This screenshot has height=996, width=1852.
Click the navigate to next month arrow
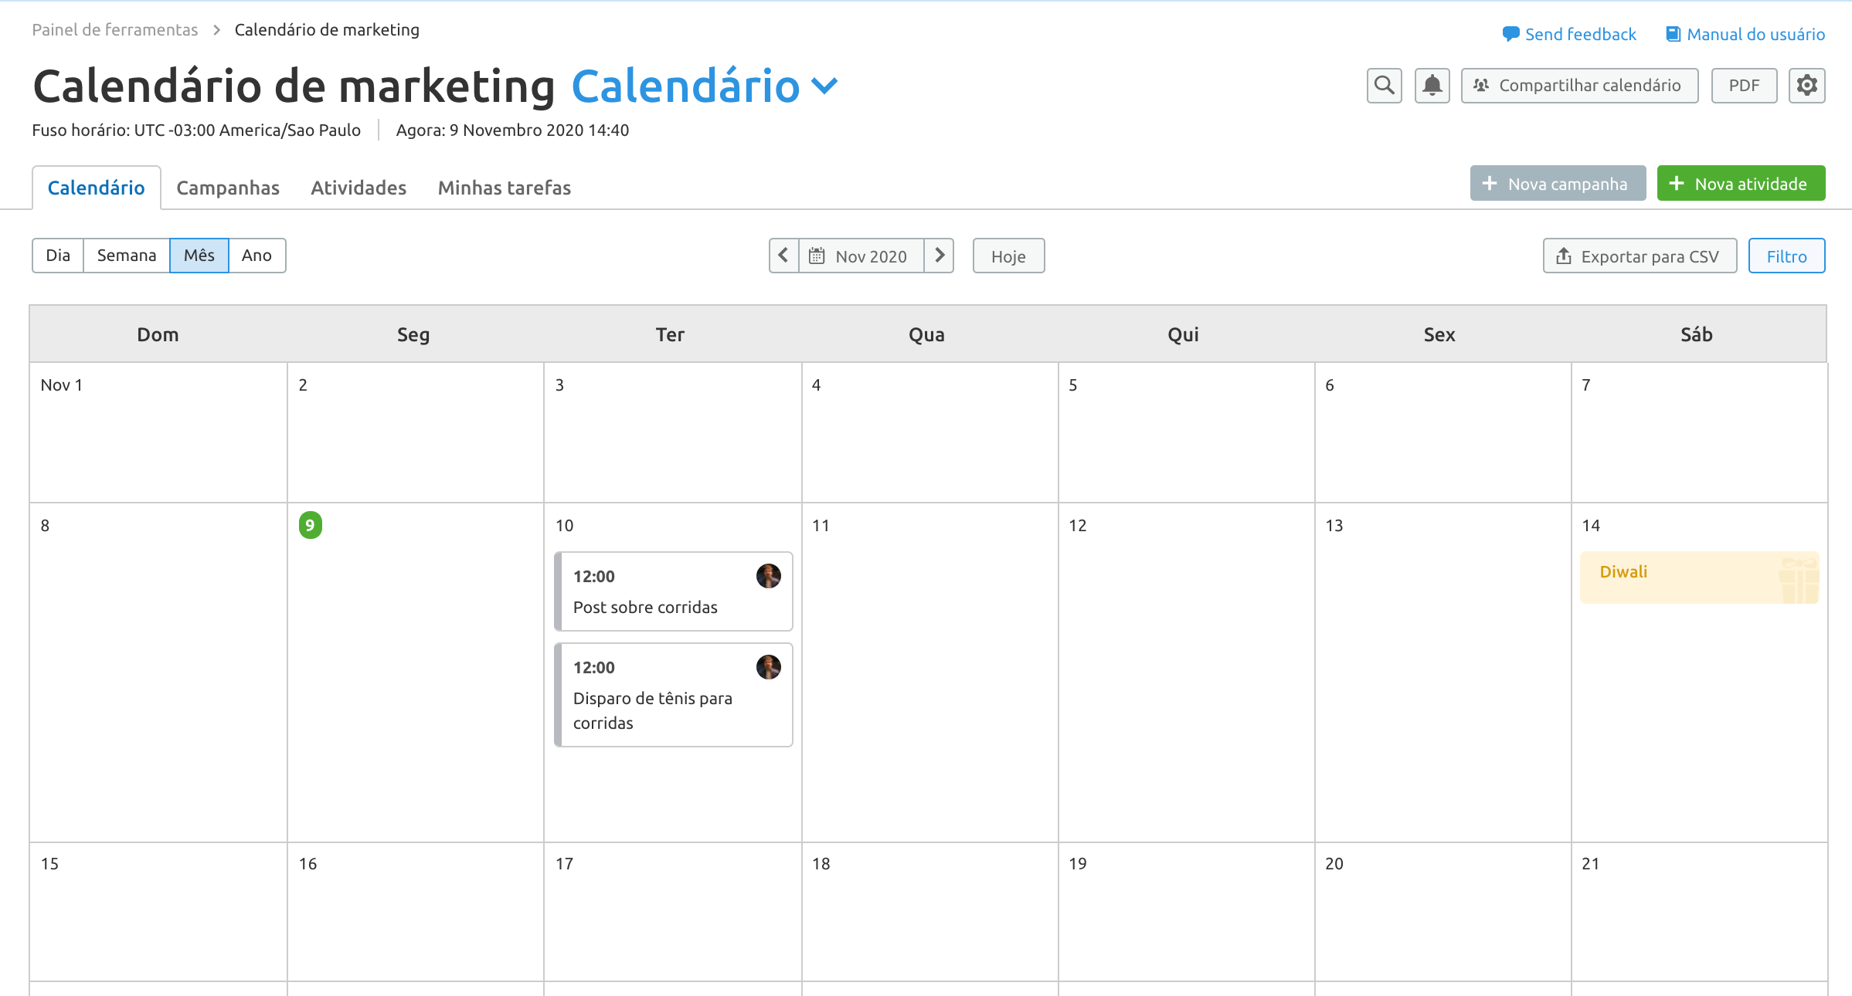pos(940,255)
